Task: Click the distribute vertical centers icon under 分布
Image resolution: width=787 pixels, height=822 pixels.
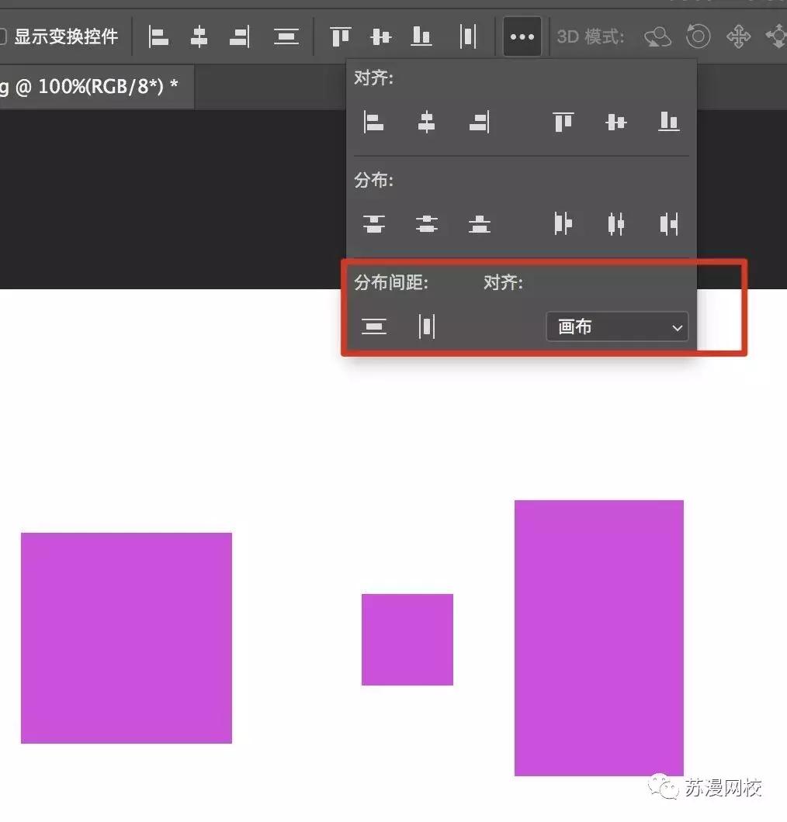Action: tap(427, 224)
